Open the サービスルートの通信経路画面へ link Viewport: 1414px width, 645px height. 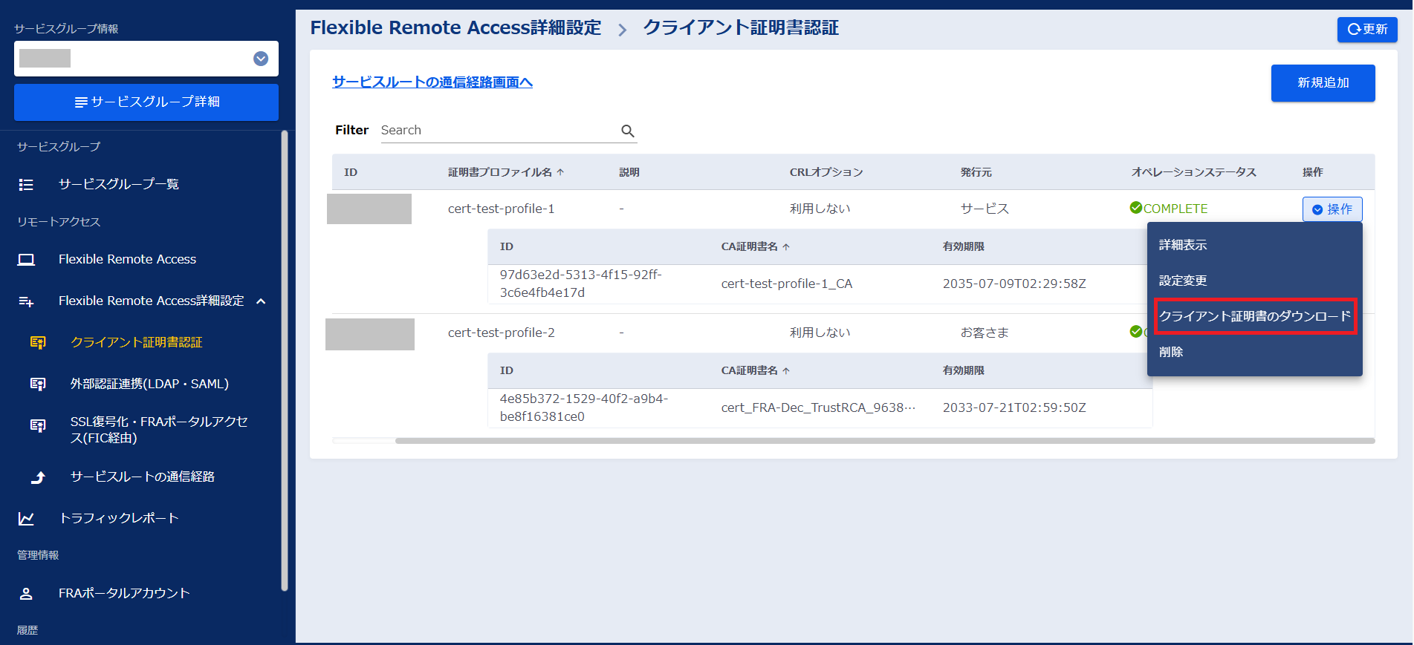[x=432, y=82]
